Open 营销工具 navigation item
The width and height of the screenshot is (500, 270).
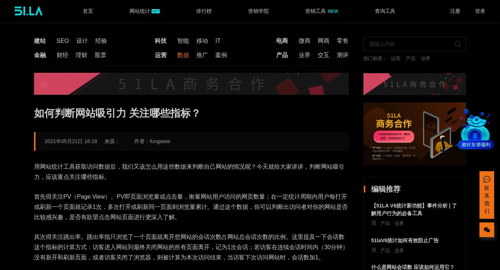coord(316,11)
